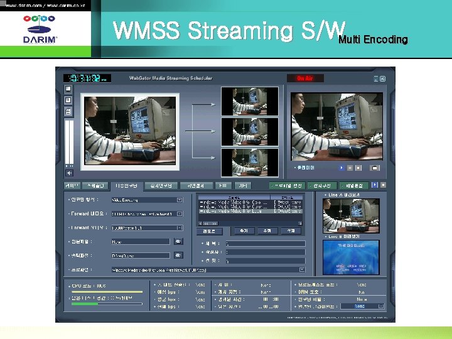Click the large source video preview
452x339 pixels.
pos(130,131)
